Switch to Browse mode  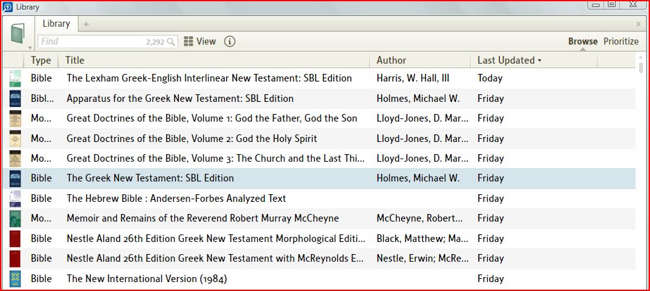pyautogui.click(x=582, y=41)
